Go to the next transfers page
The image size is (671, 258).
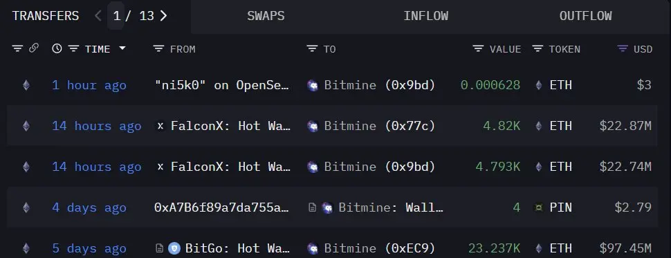[163, 16]
